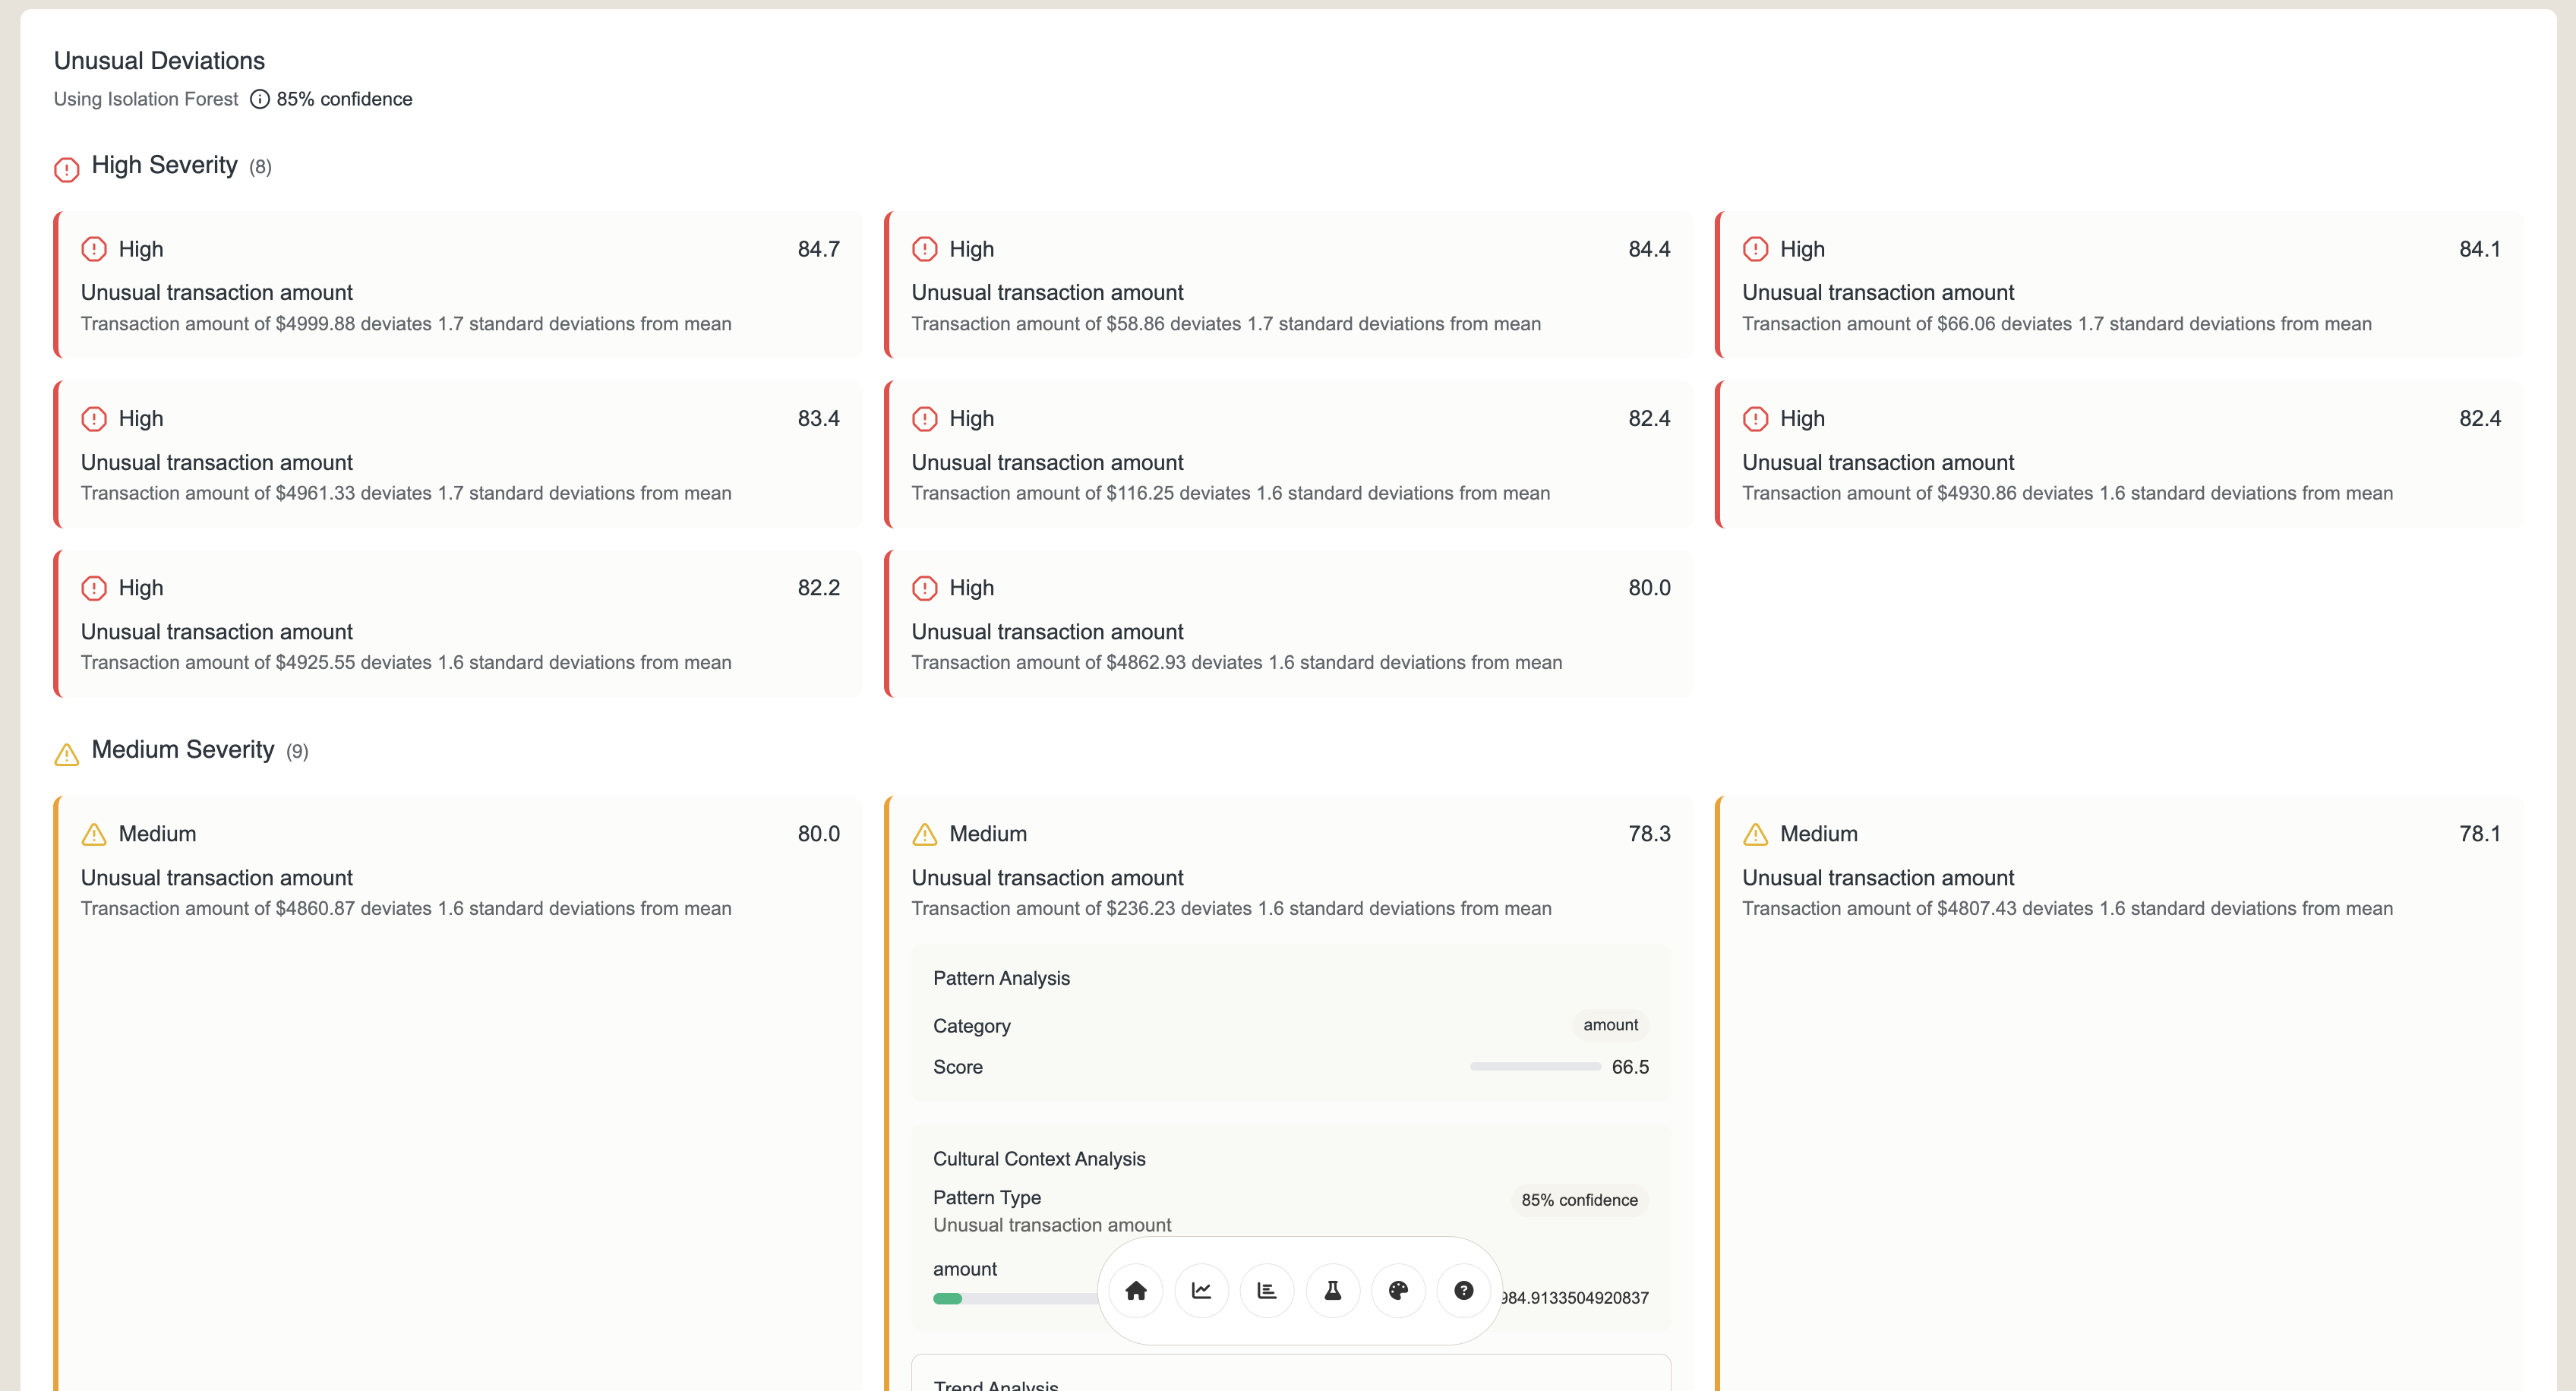Go to home via floating dock
Screen dimensions: 2576x1391
click(x=1136, y=1290)
